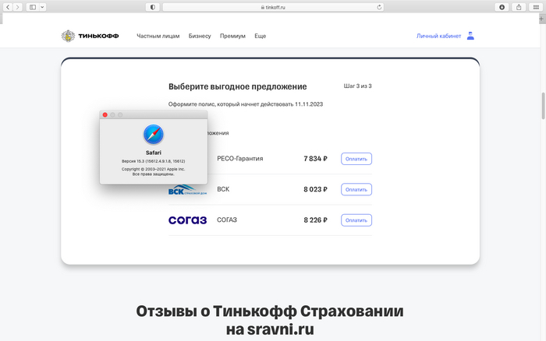This screenshot has width=546, height=341.
Task: Show the Safari sidebar
Action: [33, 7]
